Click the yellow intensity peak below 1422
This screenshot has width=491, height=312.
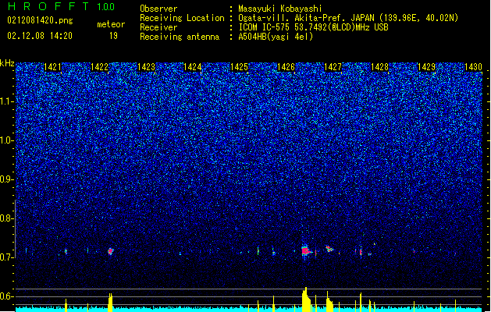[x=110, y=303]
